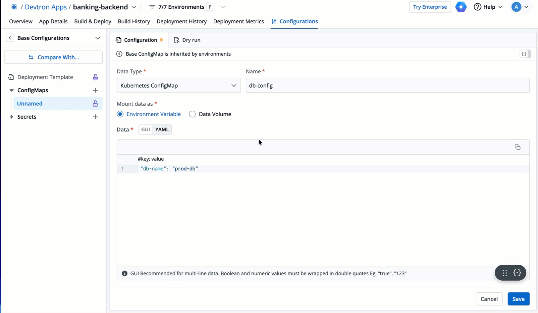Click the code view icon above the editor
Image resolution: width=538 pixels, height=313 pixels.
(524, 54)
